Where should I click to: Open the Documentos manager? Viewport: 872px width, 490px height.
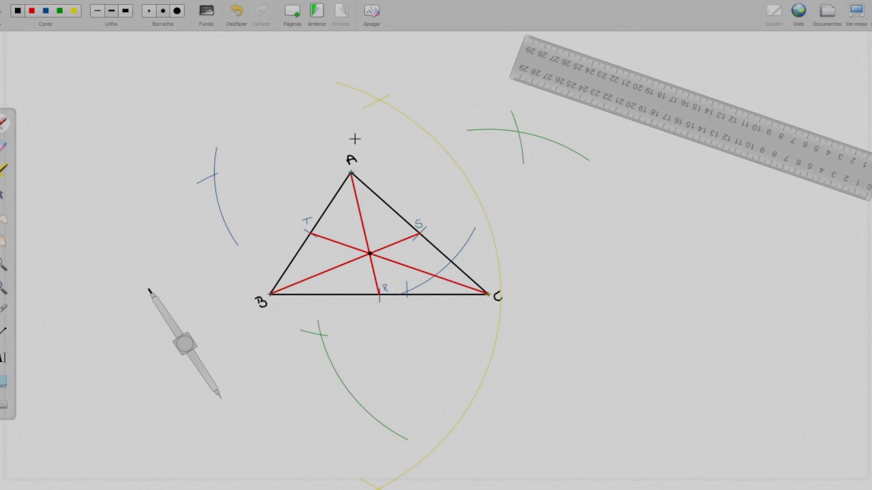tap(827, 14)
